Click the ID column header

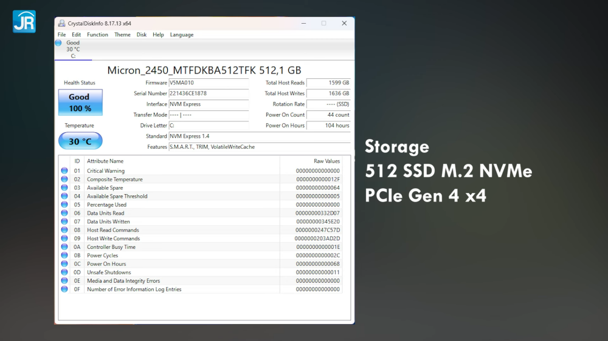click(77, 161)
